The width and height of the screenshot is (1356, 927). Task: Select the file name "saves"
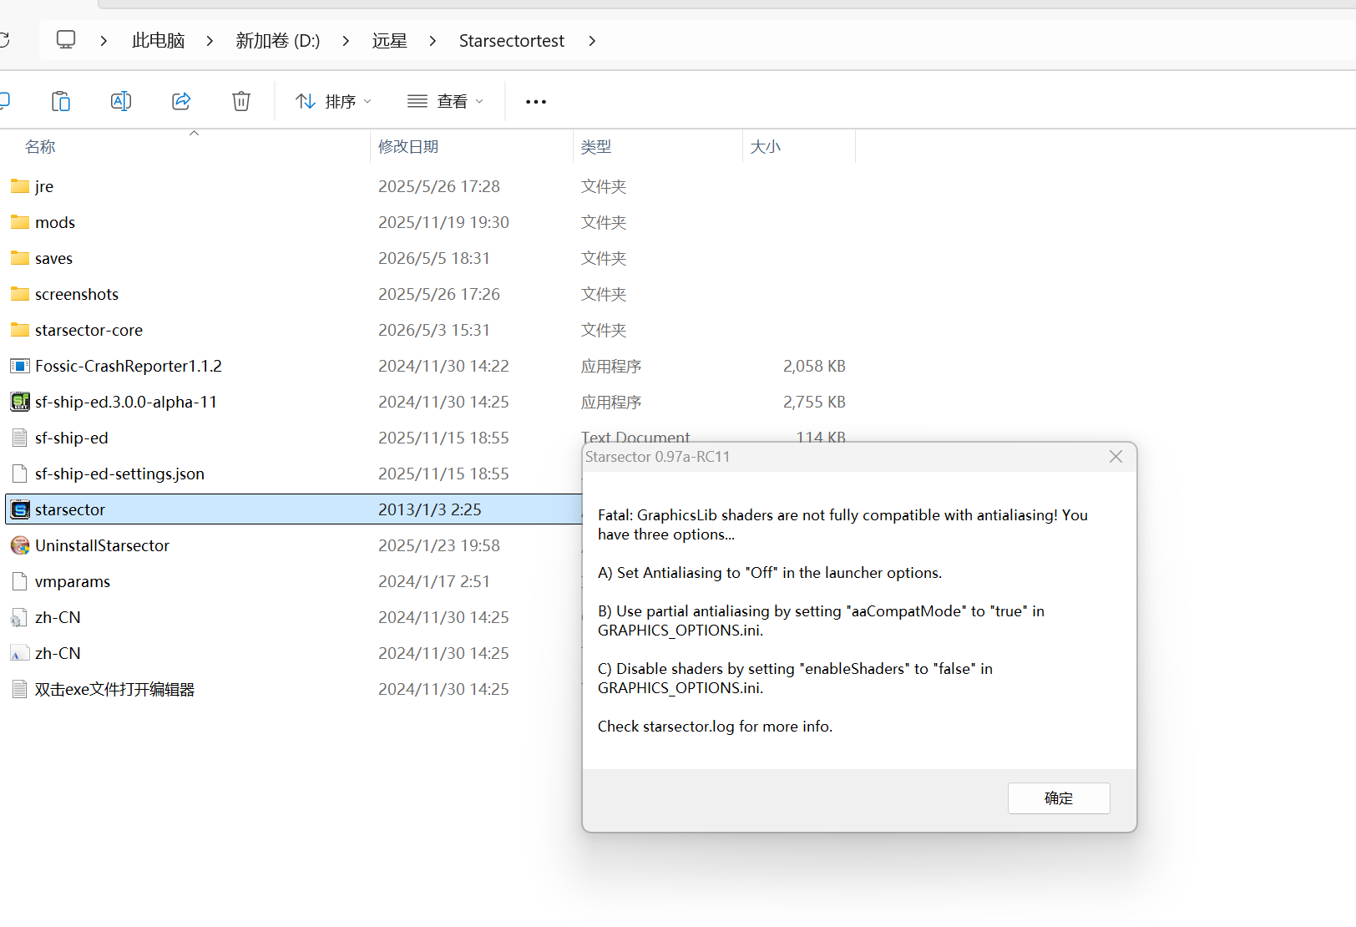(53, 258)
